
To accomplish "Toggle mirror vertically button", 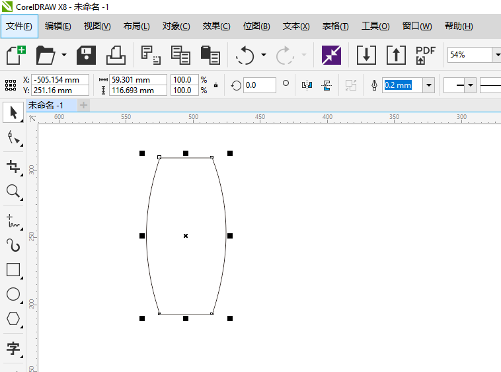I will (x=326, y=85).
